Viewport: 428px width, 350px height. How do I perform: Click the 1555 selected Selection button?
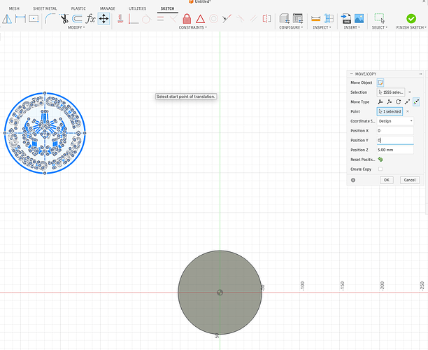[x=391, y=92]
